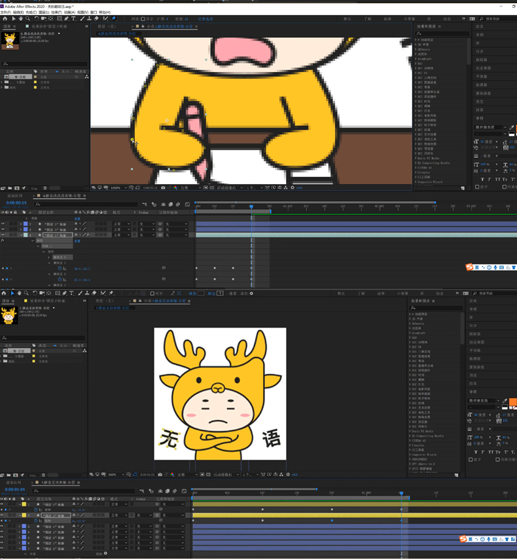Toggle the 对齐 checkbox in lower toolbar
Screen dimensions: 517x560
(152, 293)
